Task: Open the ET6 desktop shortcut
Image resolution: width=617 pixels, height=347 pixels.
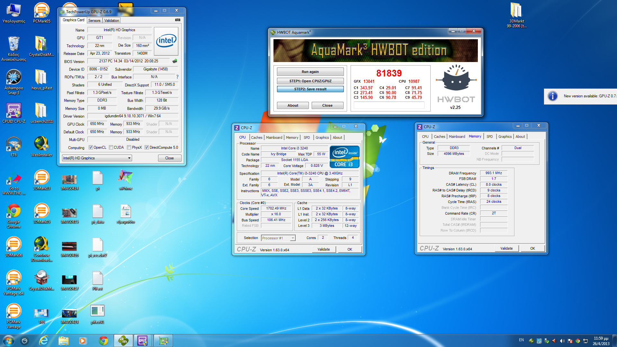Action: pos(13,147)
